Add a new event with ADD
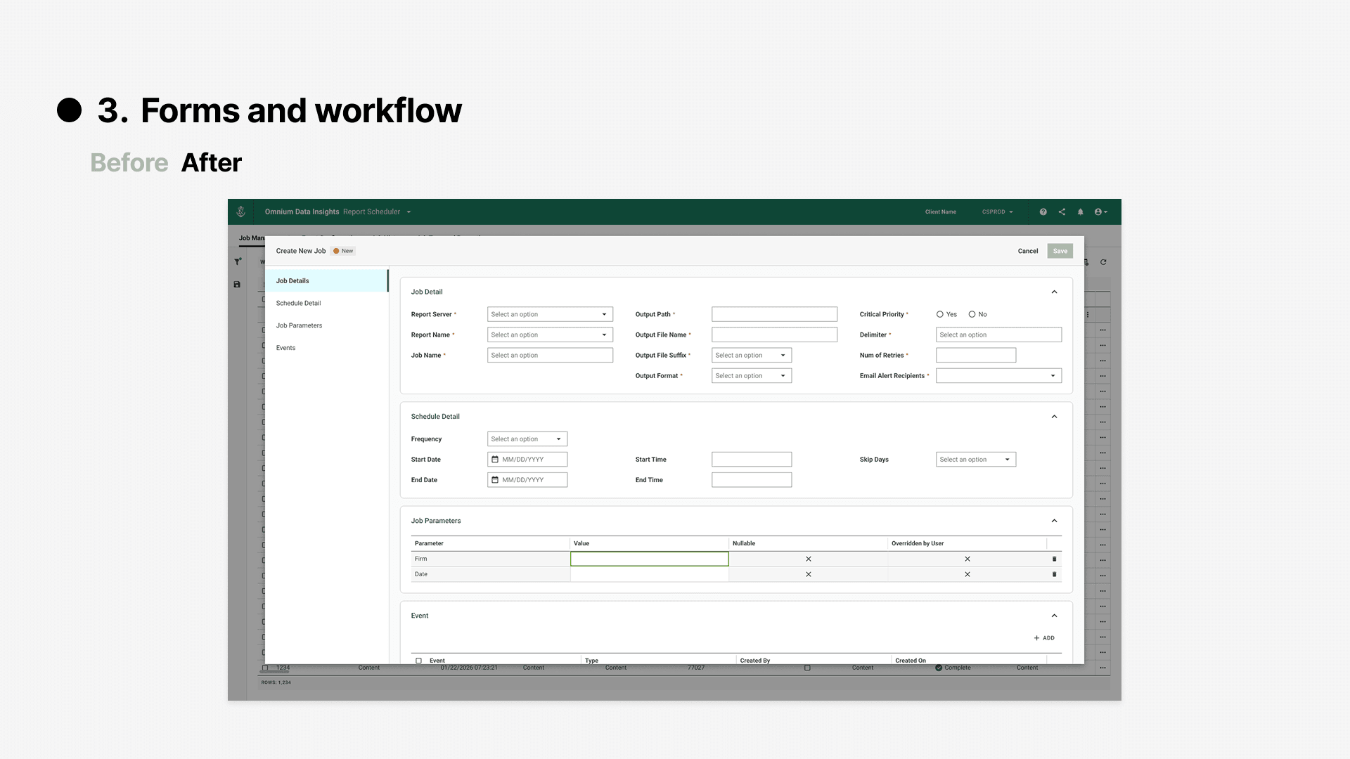1350x759 pixels. click(1044, 638)
